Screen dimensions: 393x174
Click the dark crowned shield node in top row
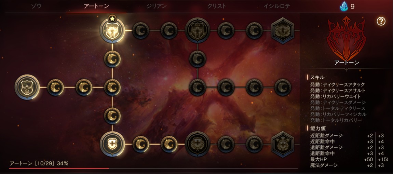pos(198,30)
